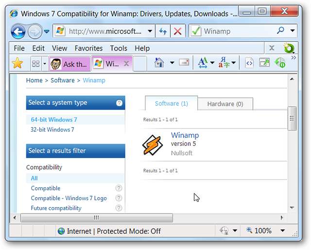Click the horizontal scrollbar thumb
The image size is (311, 250).
click(x=97, y=218)
